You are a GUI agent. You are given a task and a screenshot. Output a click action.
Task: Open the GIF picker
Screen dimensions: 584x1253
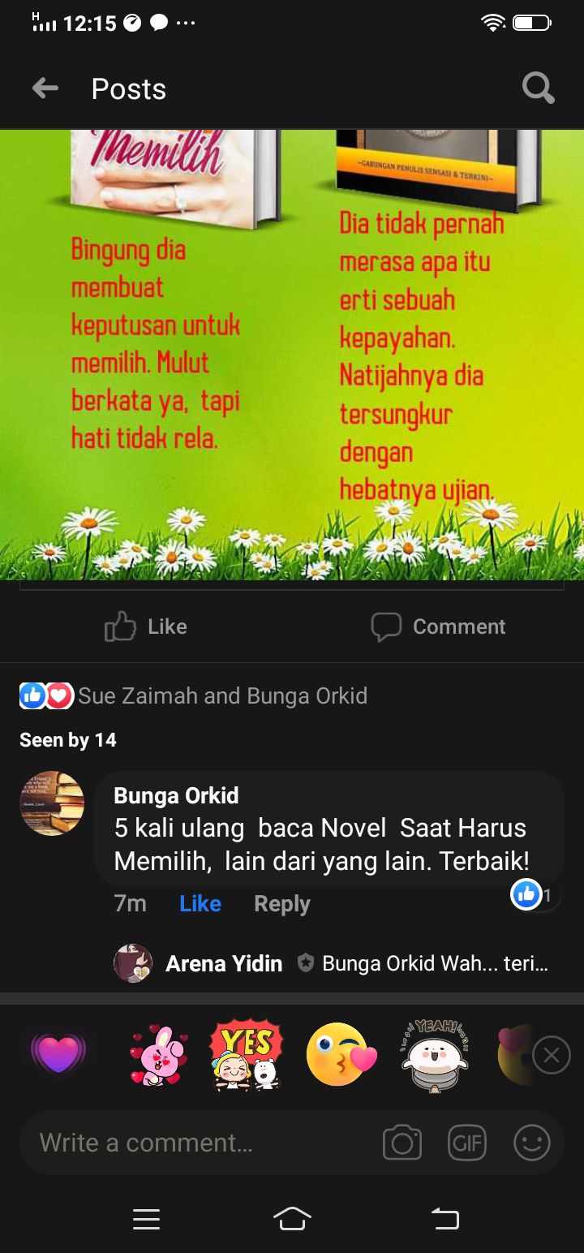click(467, 1143)
